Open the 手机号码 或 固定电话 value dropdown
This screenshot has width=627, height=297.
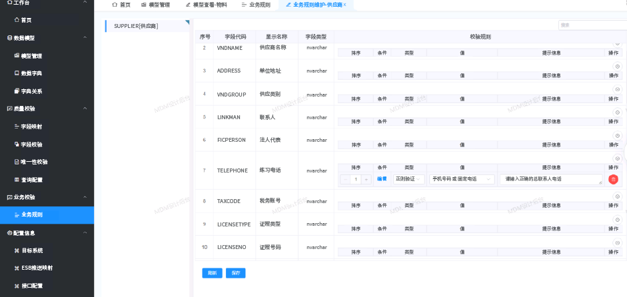[462, 179]
